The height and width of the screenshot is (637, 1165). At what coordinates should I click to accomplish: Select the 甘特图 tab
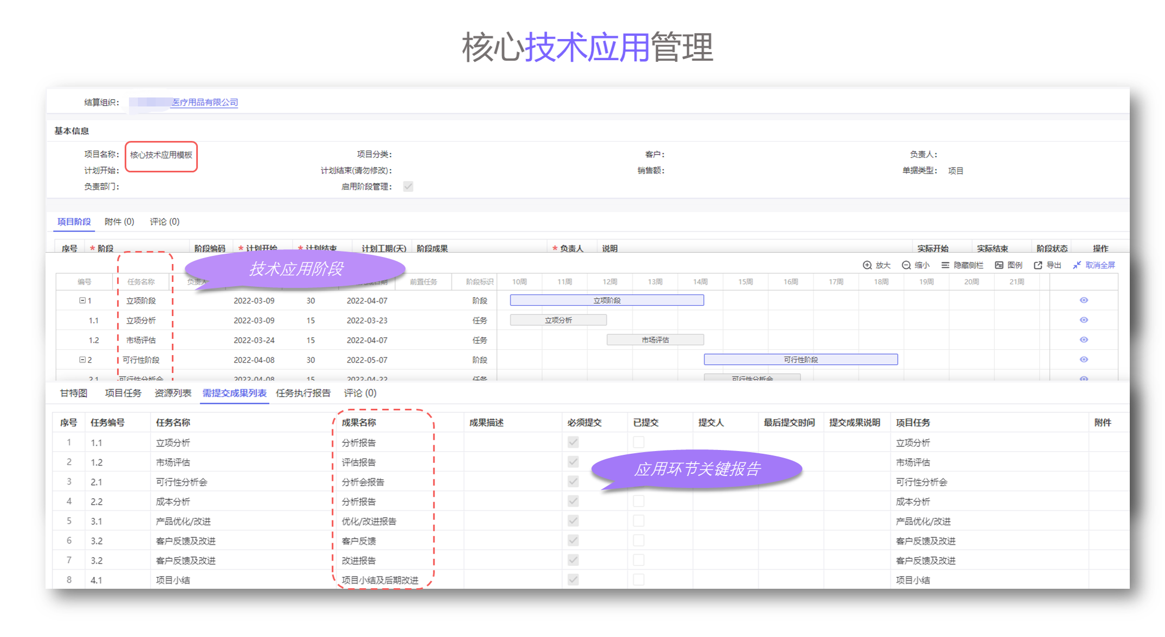[74, 393]
